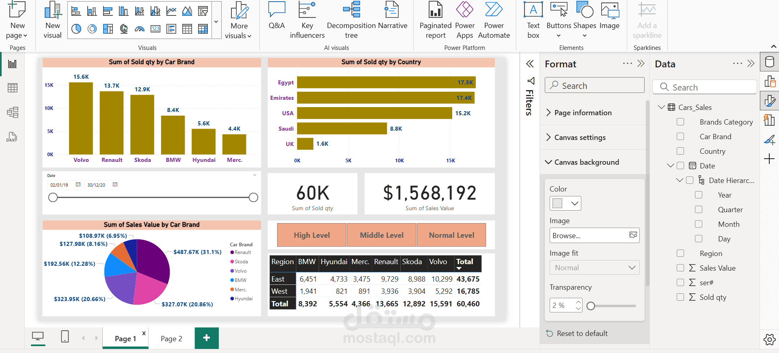Open the Table view in left sidebar
779x353 pixels.
pyautogui.click(x=13, y=88)
